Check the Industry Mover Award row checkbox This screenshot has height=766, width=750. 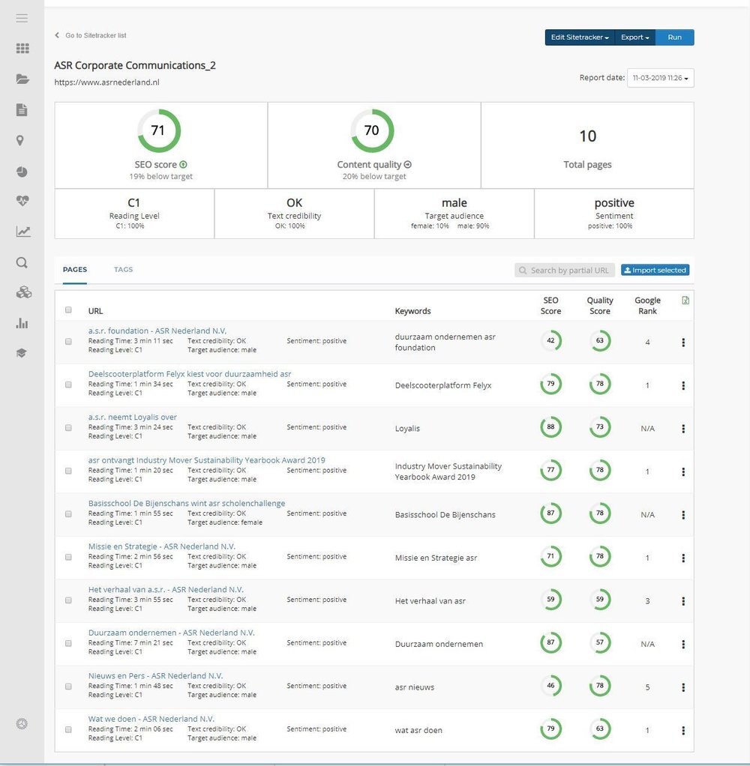(x=68, y=471)
